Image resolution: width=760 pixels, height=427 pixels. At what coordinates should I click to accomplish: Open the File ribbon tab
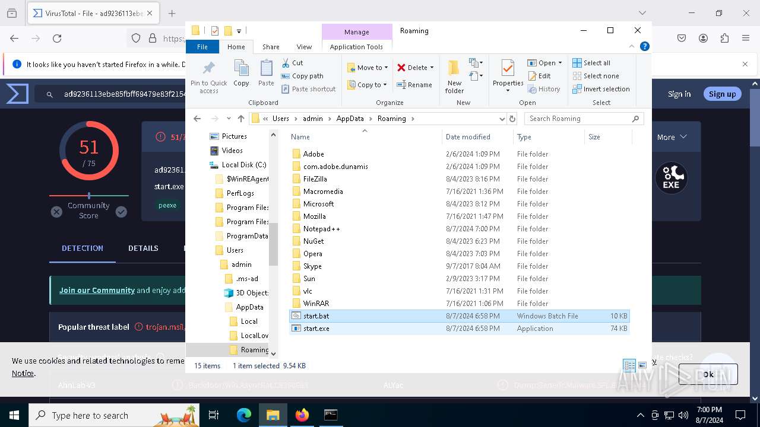(x=202, y=47)
